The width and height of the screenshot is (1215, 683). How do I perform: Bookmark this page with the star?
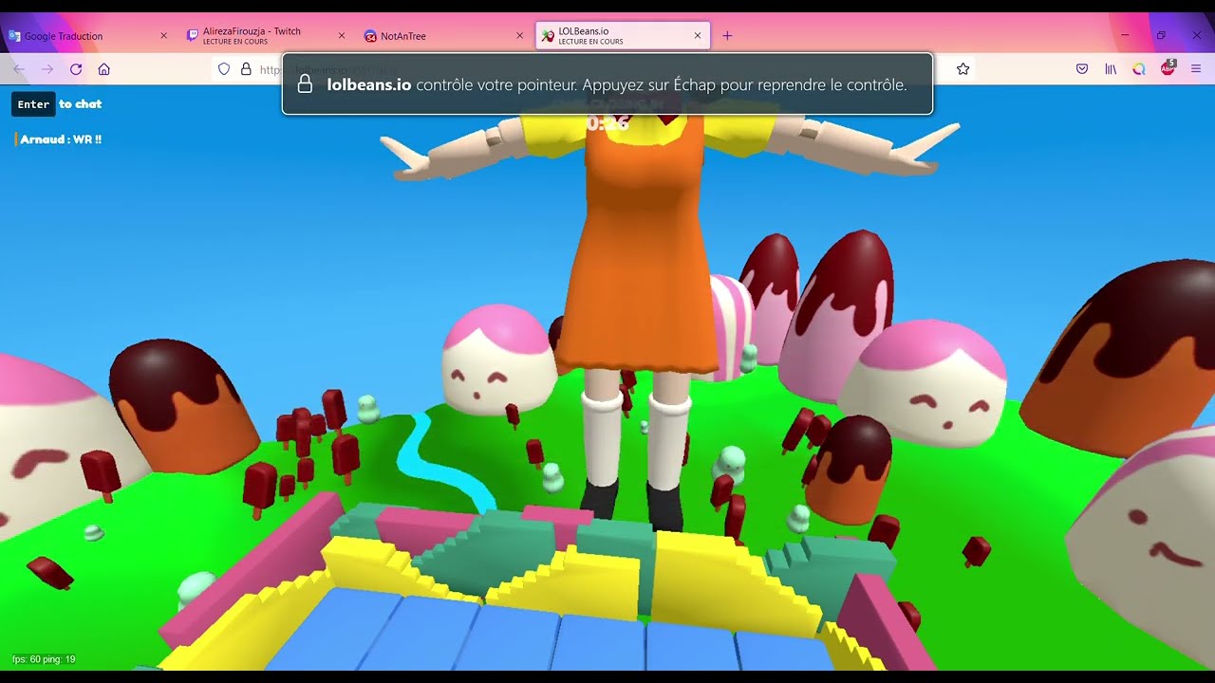click(x=963, y=69)
